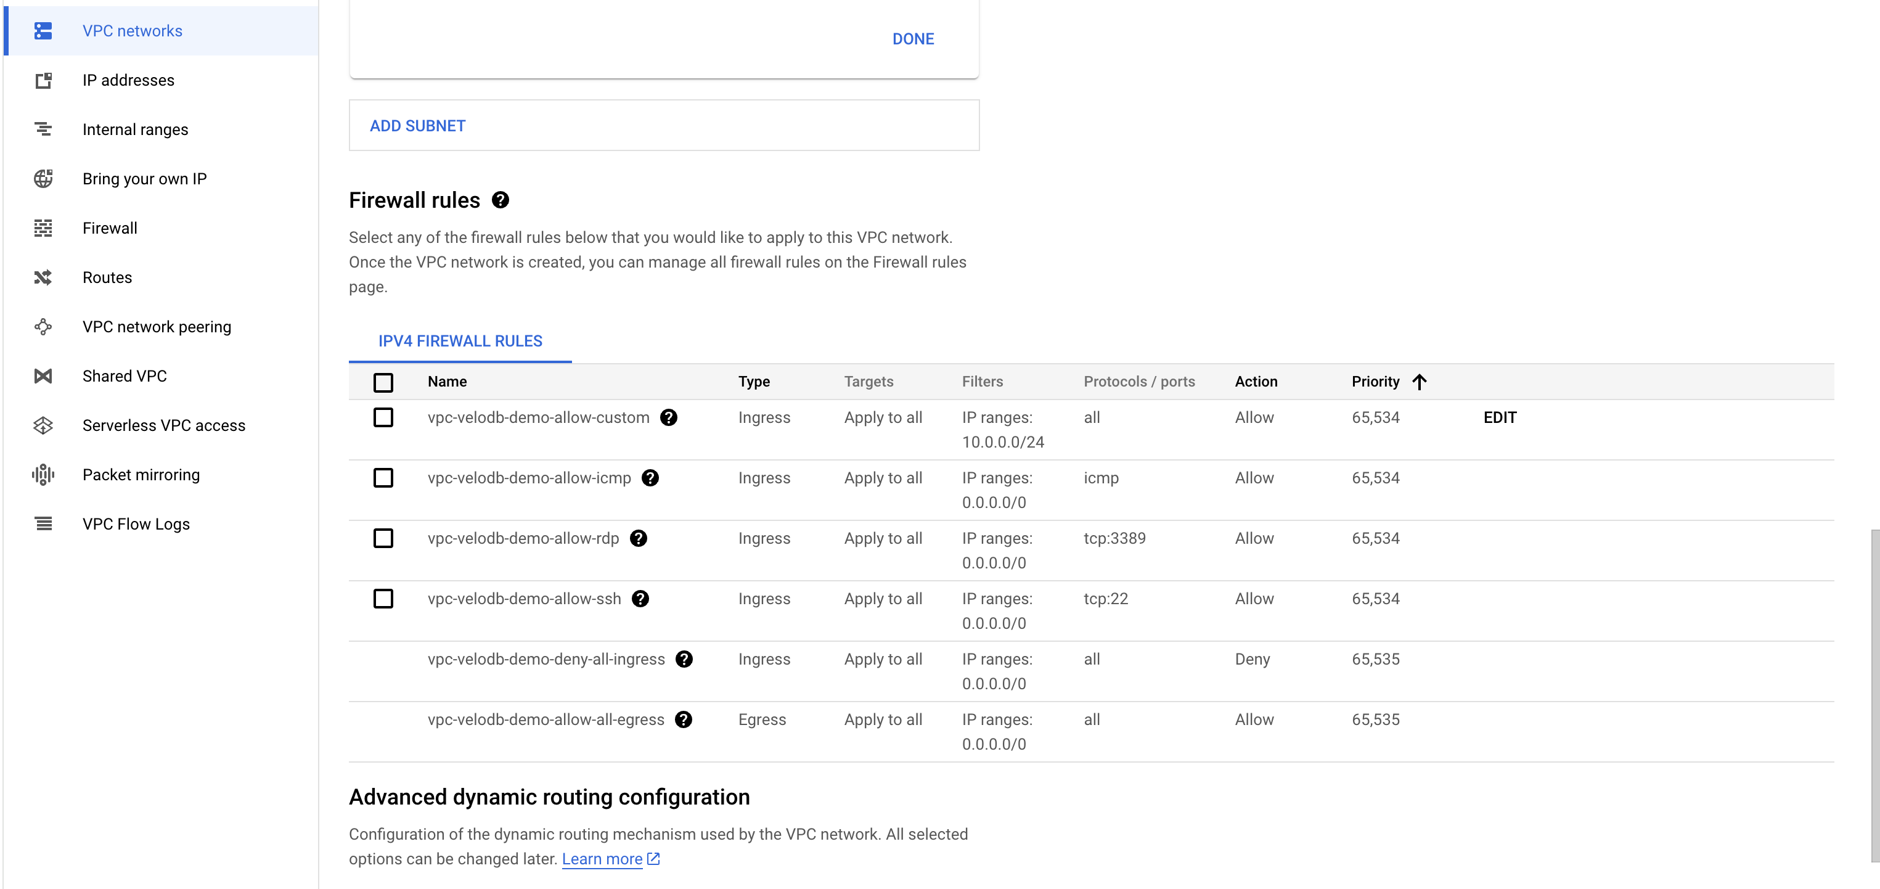Click the Packet mirroring sidebar icon
This screenshot has height=889, width=1880.
pyautogui.click(x=43, y=475)
